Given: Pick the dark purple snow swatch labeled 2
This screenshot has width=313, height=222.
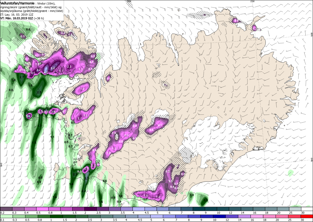Looking at the screenshot, I should 90,209.
